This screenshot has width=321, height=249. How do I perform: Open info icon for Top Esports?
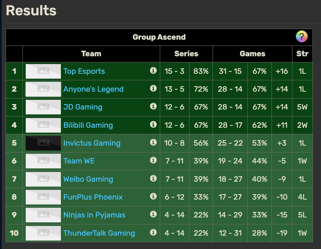click(x=153, y=70)
